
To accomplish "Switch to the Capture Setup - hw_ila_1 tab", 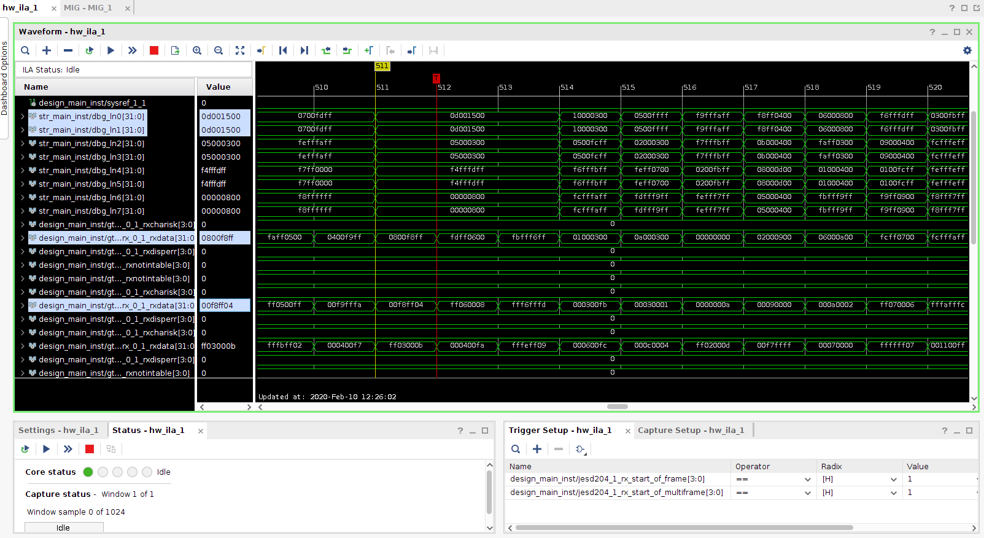I will click(691, 430).
